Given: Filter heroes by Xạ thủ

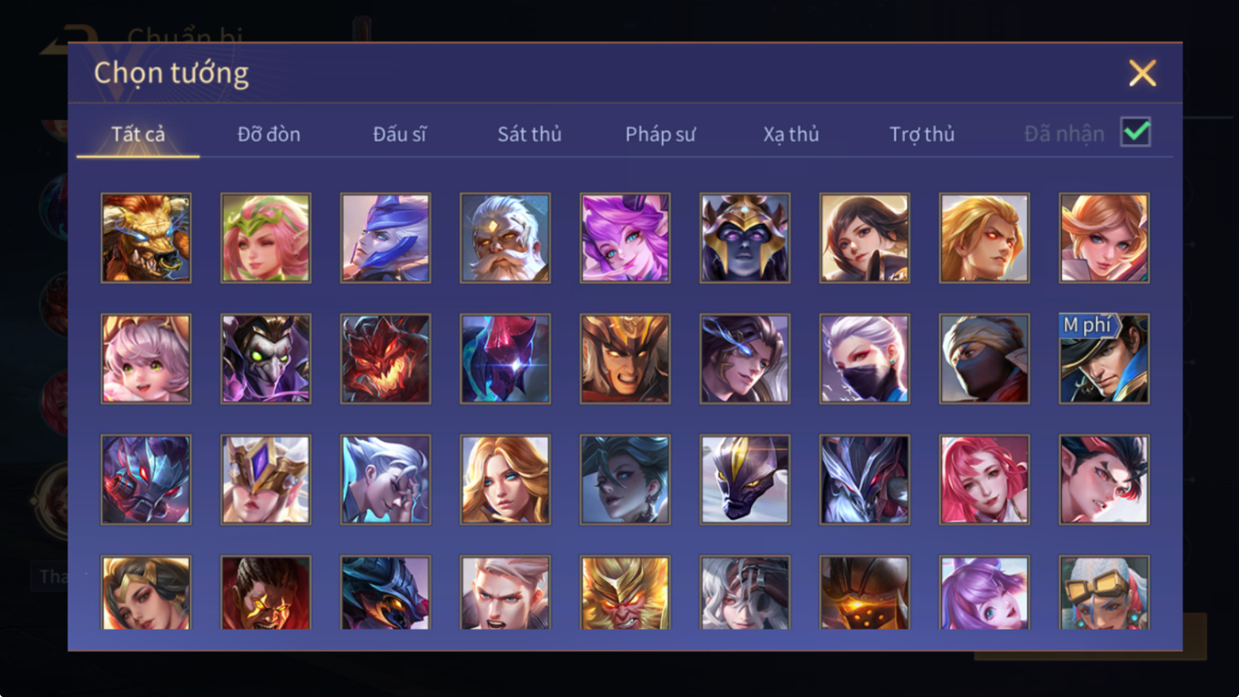Looking at the screenshot, I should (791, 134).
